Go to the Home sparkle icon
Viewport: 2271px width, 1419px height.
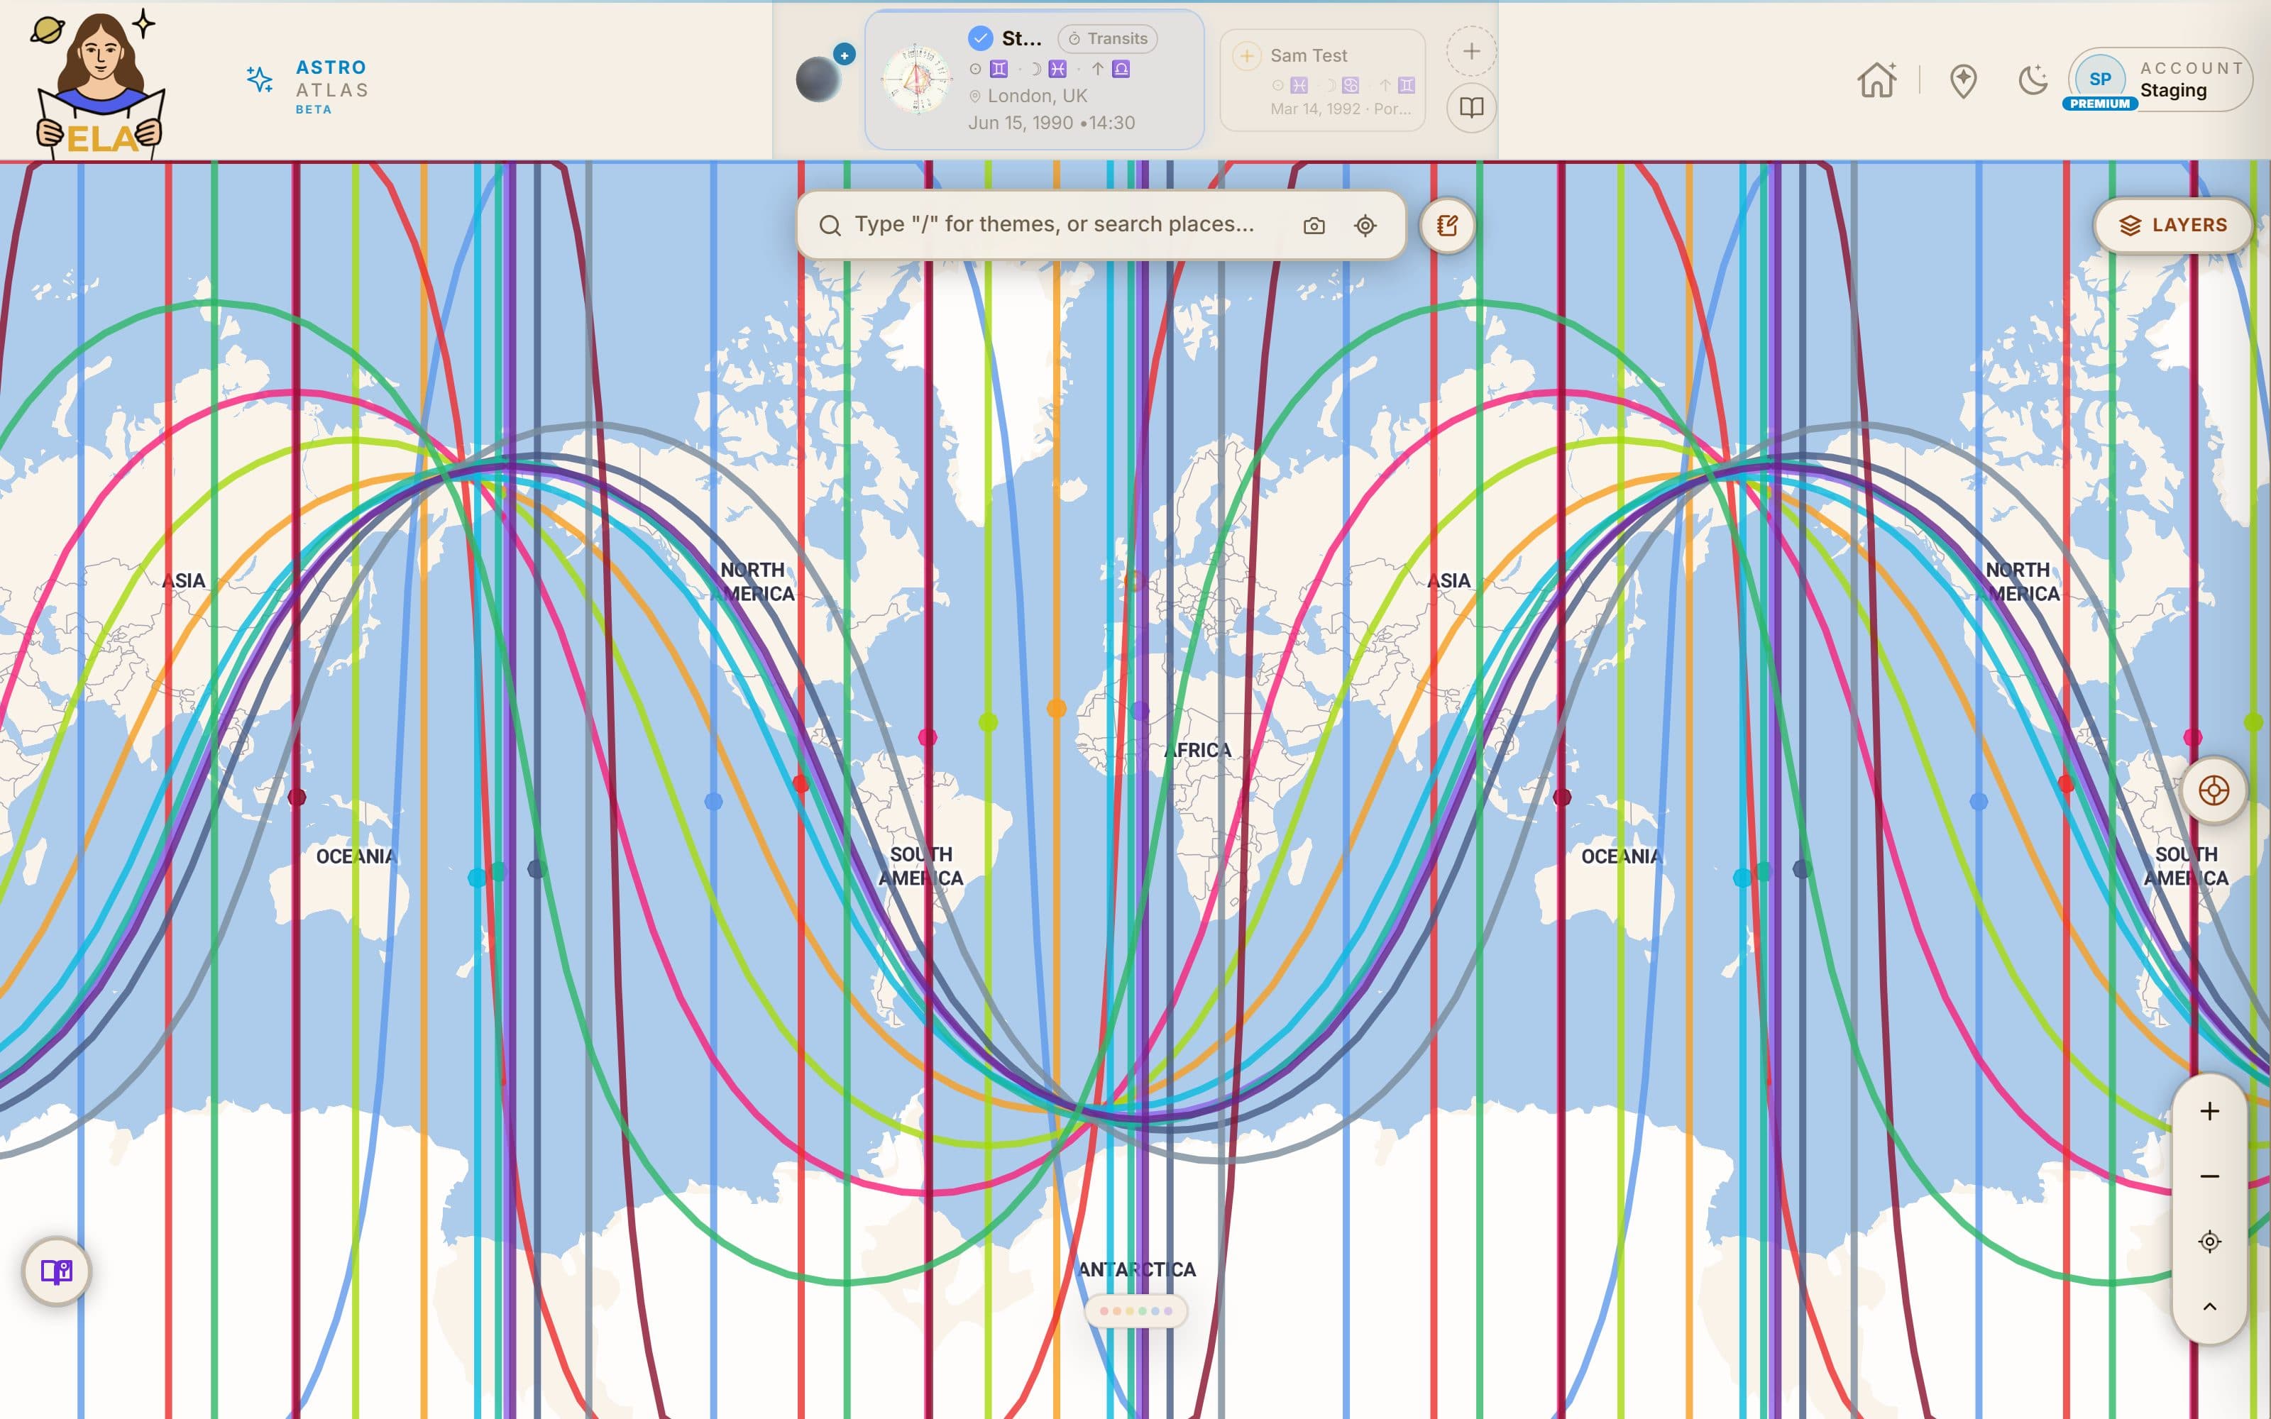pos(1878,79)
